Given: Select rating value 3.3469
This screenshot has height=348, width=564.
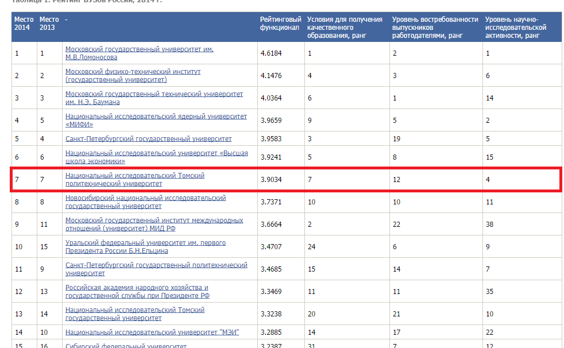Looking at the screenshot, I should pos(271,292).
